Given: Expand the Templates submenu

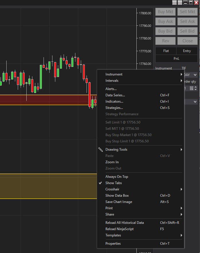Looking at the screenshot, I should tap(140, 235).
